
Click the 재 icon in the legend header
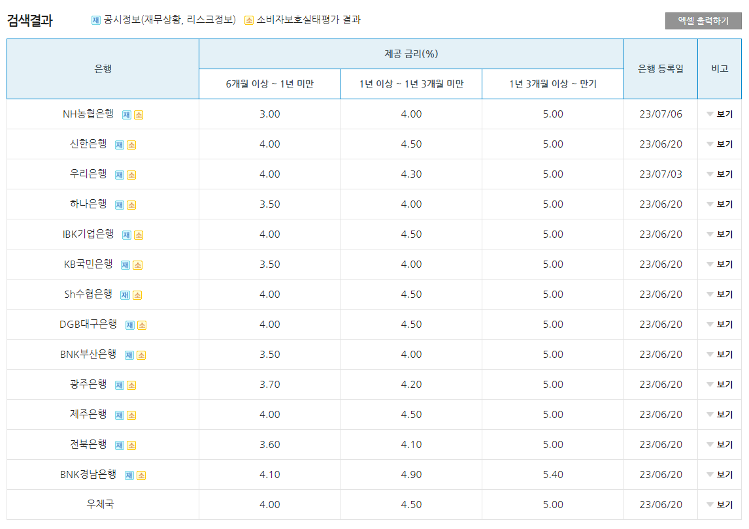(x=95, y=20)
